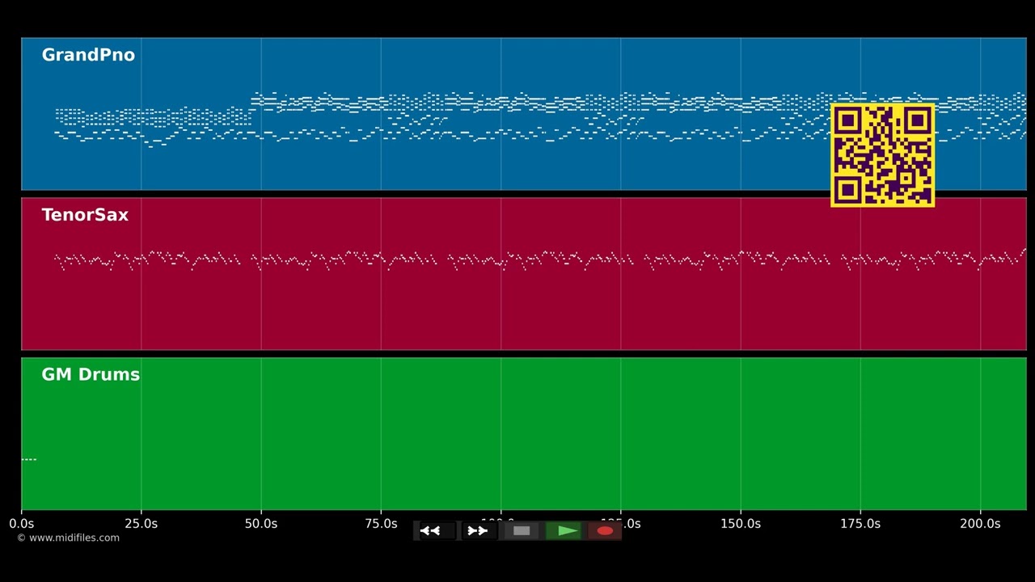This screenshot has width=1035, height=582.
Task: Start playback with the green play button
Action: [564, 531]
